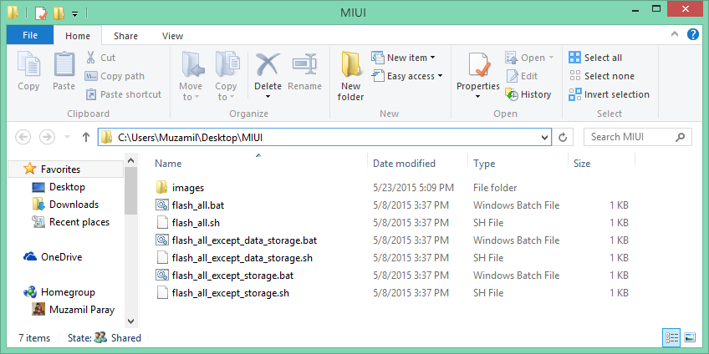The height and width of the screenshot is (354, 709).
Task: Open the Easy access dropdown
Action: pos(440,76)
